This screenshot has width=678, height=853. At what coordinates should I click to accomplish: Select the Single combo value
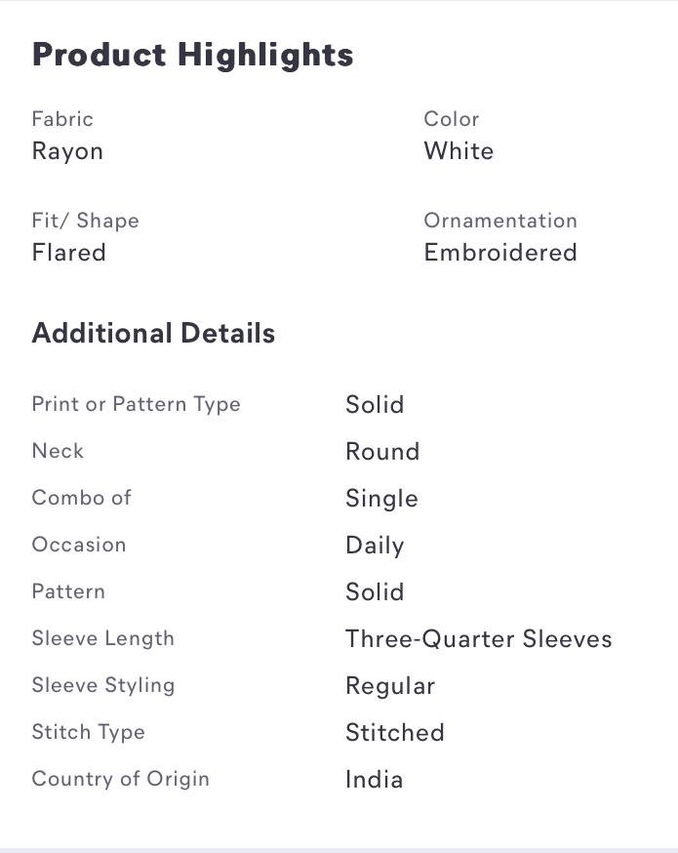pyautogui.click(x=381, y=499)
